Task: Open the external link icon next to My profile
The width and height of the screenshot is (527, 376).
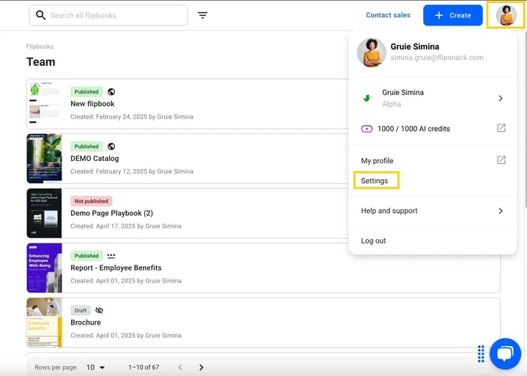Action: point(501,160)
